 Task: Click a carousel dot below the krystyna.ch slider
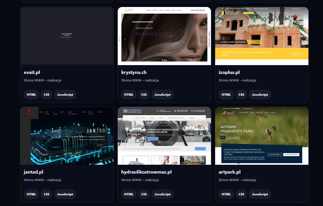[164, 60]
